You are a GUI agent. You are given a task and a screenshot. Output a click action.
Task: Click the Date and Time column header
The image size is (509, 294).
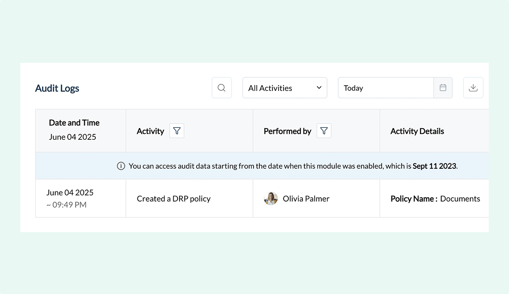[x=74, y=122]
